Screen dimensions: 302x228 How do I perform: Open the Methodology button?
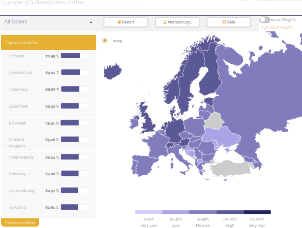(x=177, y=22)
